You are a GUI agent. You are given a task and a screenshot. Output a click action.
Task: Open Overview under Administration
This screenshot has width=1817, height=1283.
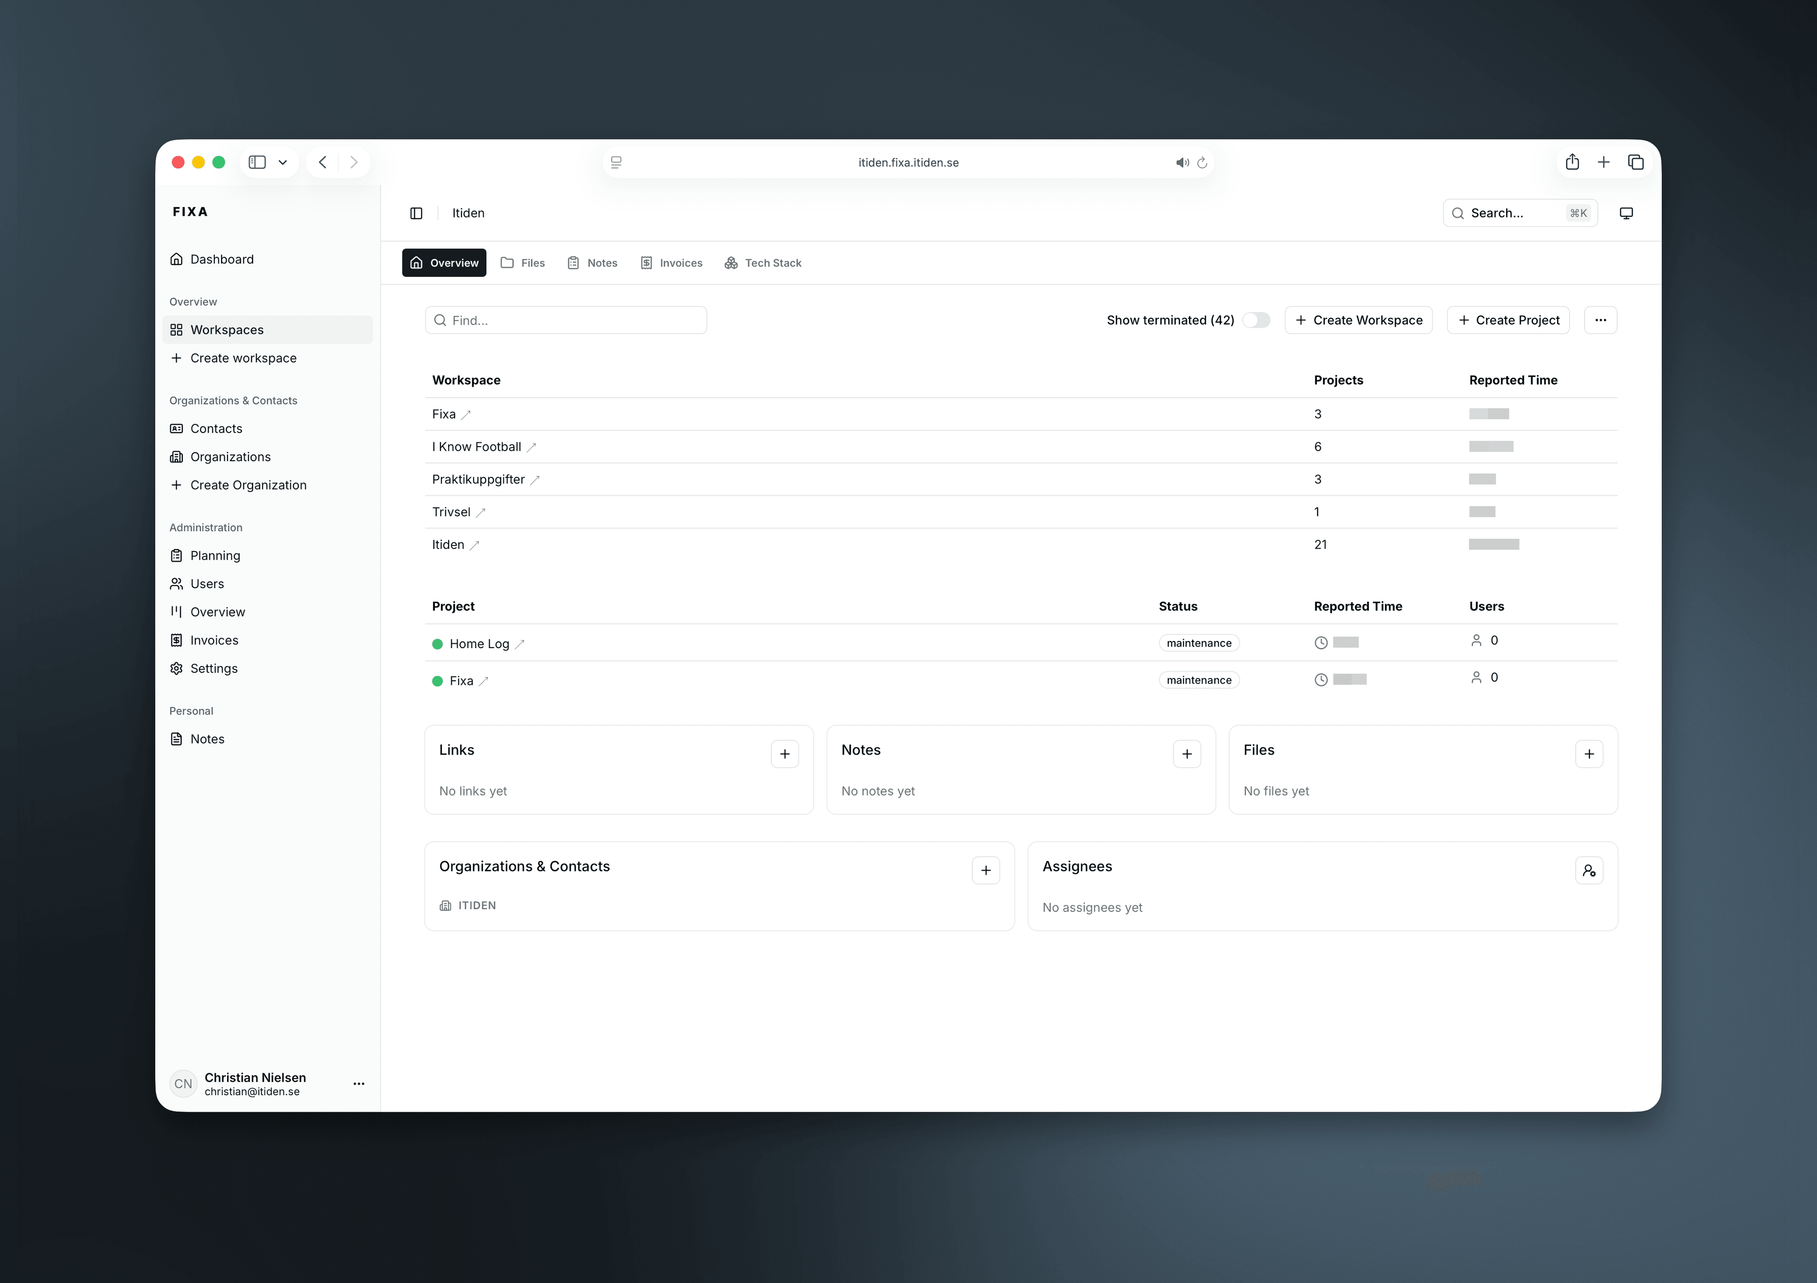[x=267, y=612]
